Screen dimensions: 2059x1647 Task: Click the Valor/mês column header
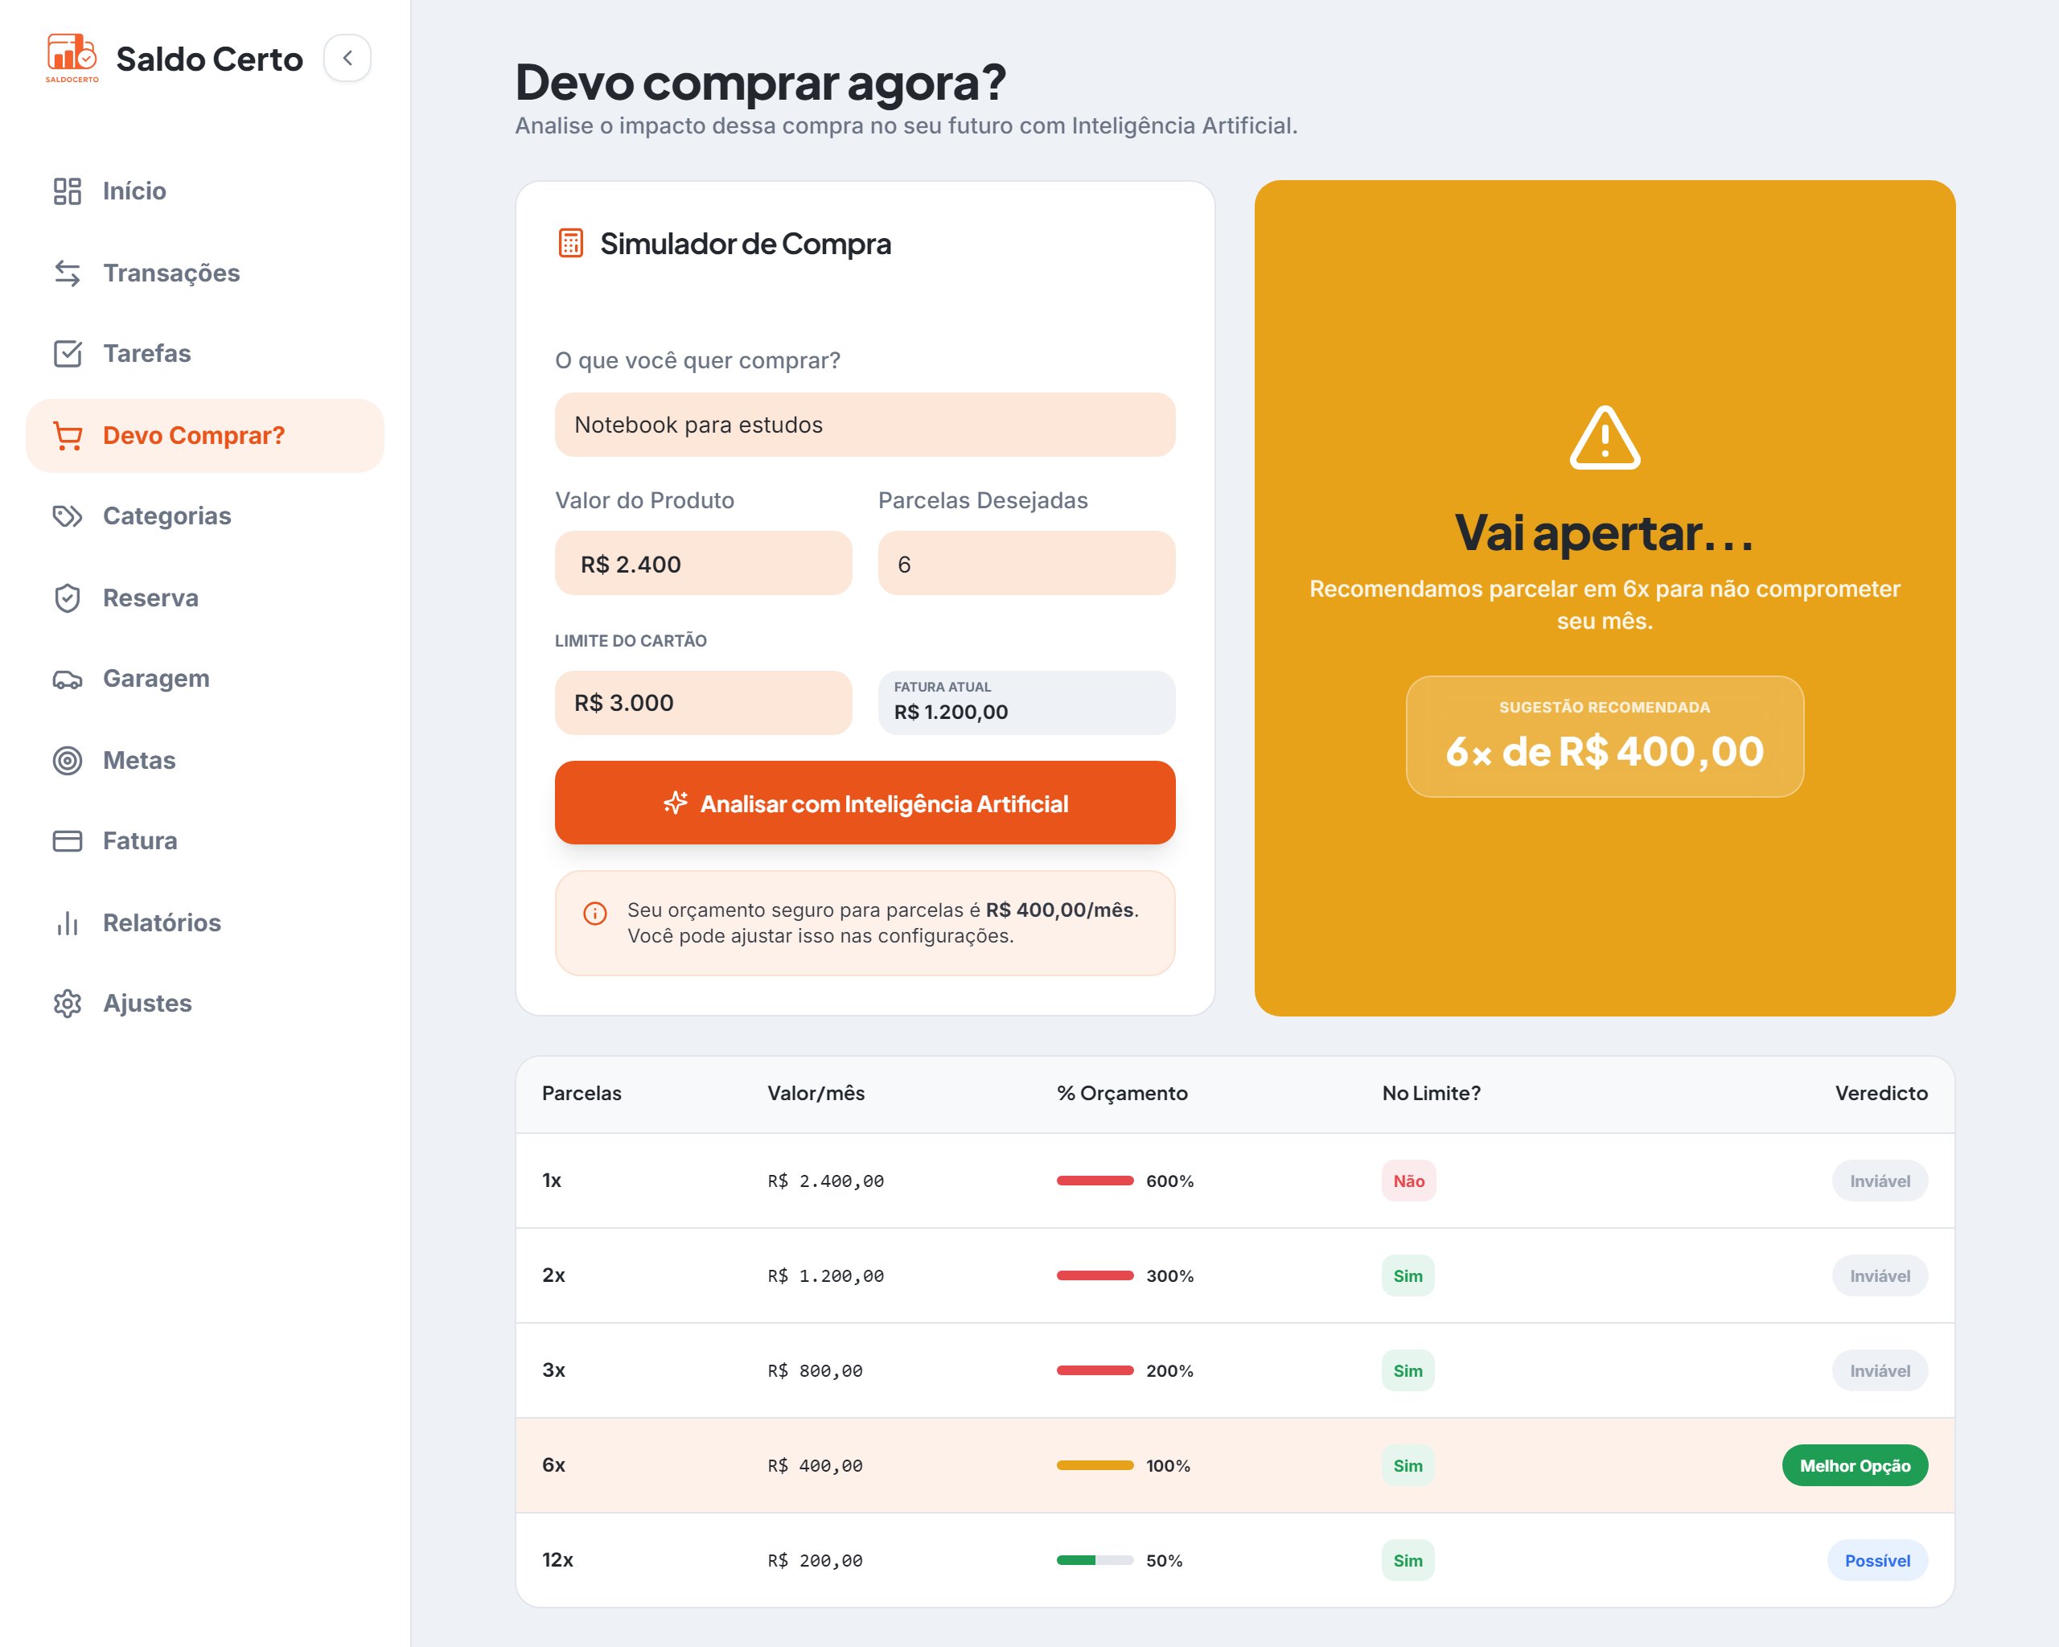tap(816, 1093)
